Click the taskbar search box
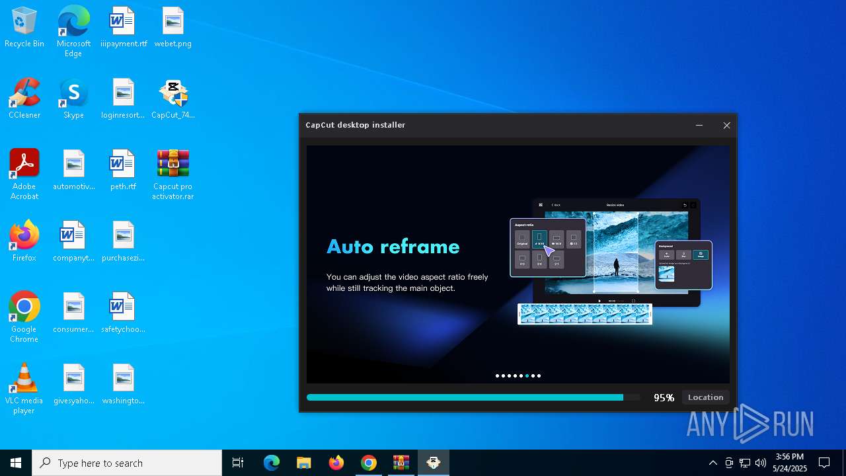The image size is (846, 476). click(127, 463)
